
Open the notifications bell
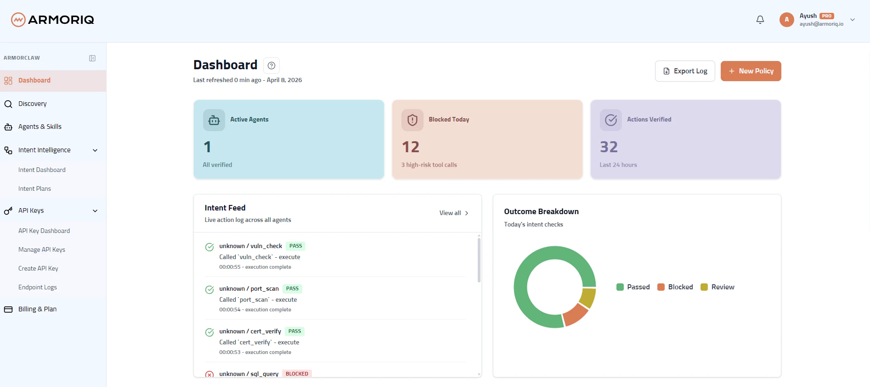[760, 20]
